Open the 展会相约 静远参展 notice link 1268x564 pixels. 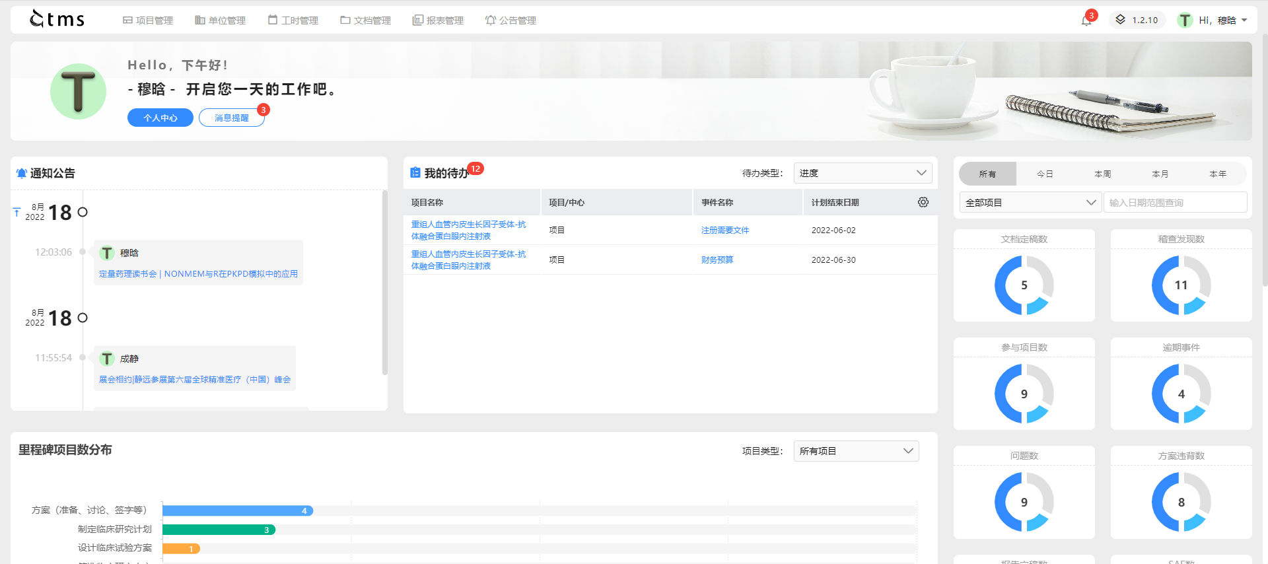(195, 379)
